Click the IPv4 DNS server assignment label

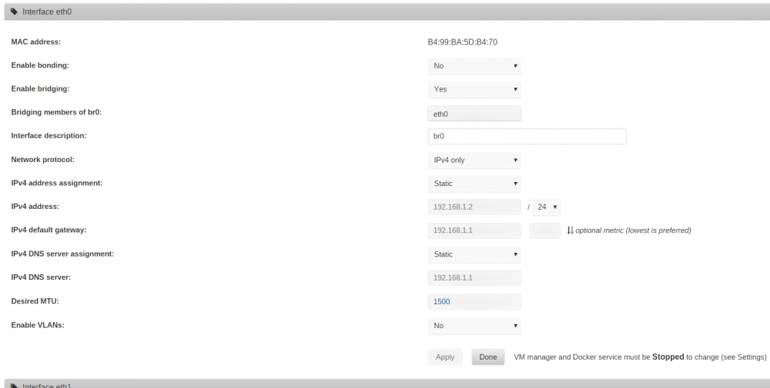(x=62, y=254)
